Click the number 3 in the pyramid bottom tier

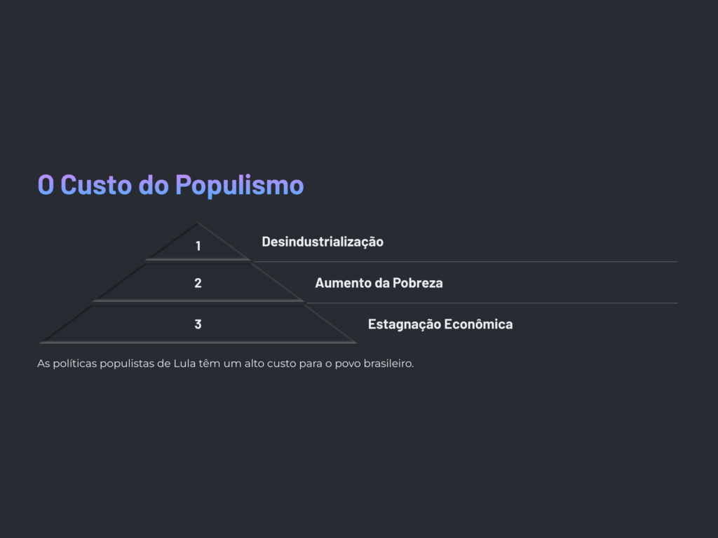(x=198, y=324)
